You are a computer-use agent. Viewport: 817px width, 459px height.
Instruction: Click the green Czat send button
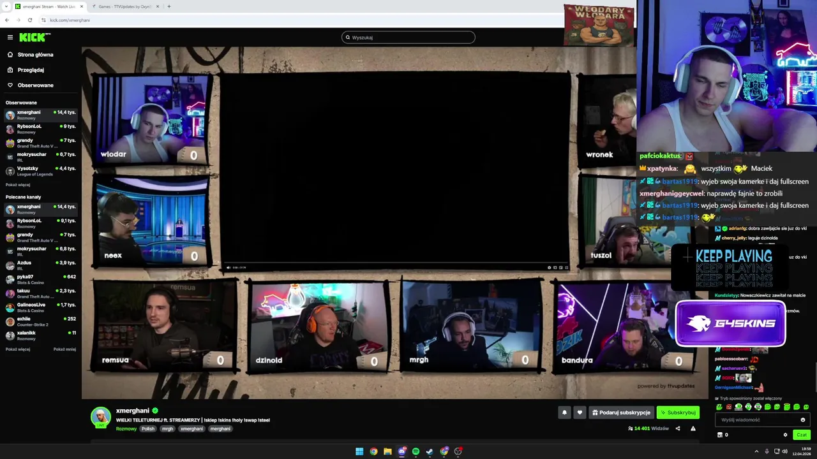pyautogui.click(x=802, y=435)
